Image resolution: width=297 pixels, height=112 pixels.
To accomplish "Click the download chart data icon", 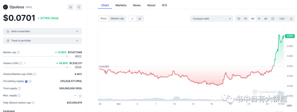I will pyautogui.click(x=291, y=19).
